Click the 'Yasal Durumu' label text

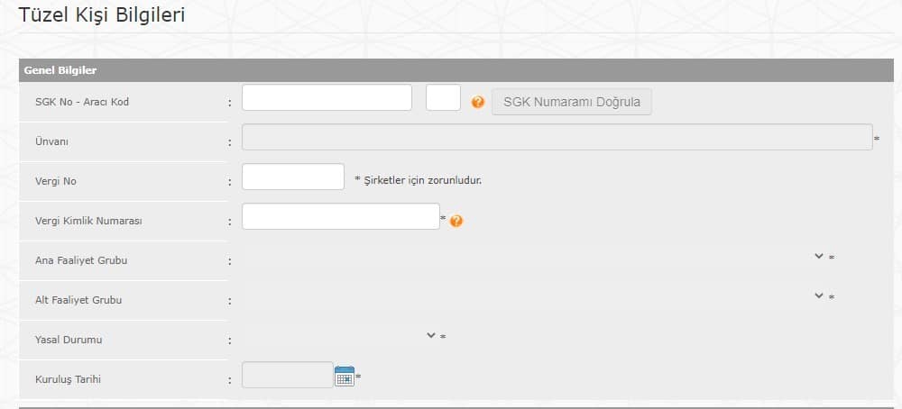point(68,341)
